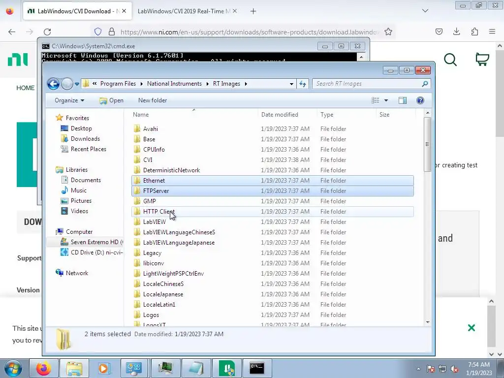The height and width of the screenshot is (378, 504).
Task: Expand the arrow after Program Files breadcrumb
Action: pyautogui.click(x=141, y=84)
